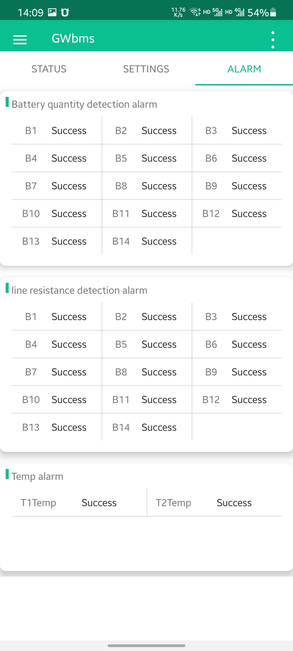Tap the image notification icon
This screenshot has height=651, width=293.
[x=52, y=12]
